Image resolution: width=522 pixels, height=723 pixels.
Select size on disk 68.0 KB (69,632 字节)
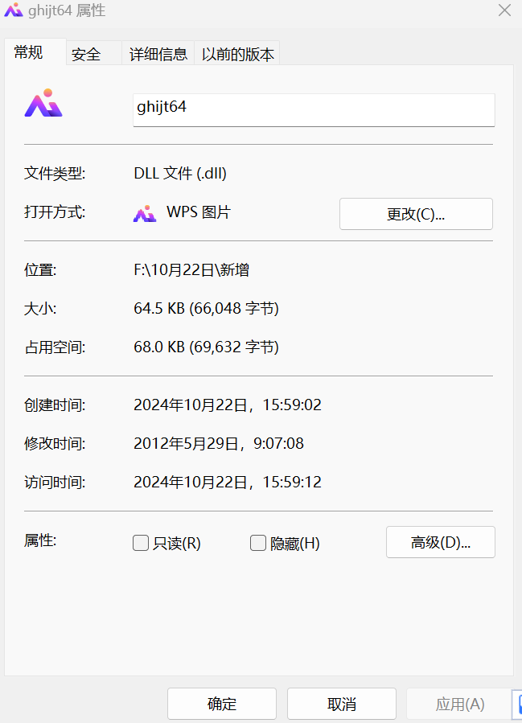[206, 347]
